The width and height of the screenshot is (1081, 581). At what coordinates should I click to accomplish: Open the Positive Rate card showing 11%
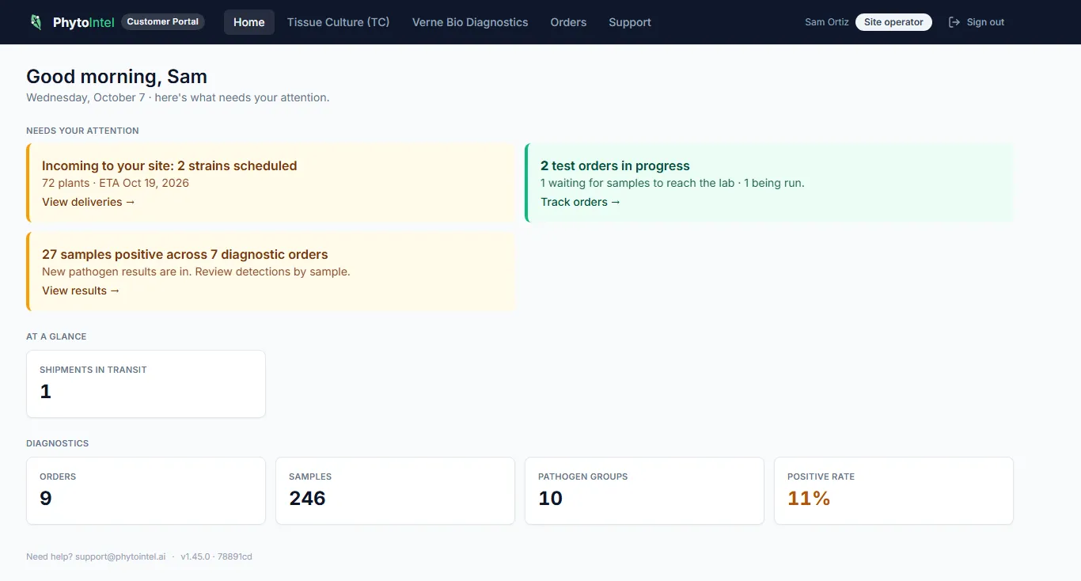click(x=893, y=491)
